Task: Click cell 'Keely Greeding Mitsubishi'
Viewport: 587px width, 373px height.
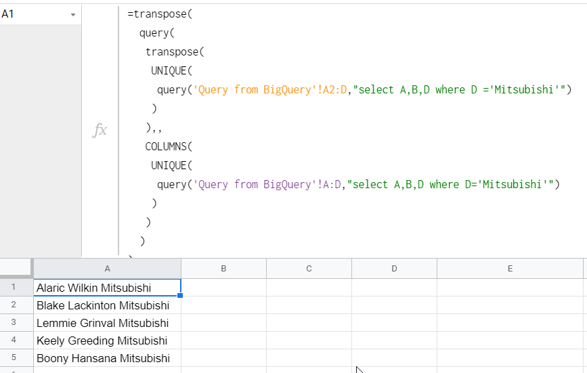Action: click(x=108, y=341)
